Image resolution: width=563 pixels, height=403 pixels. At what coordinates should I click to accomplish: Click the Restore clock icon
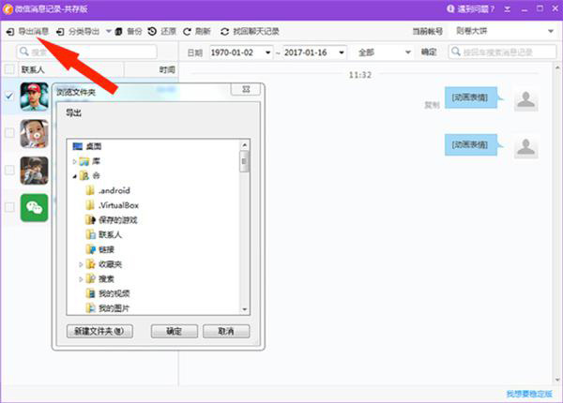152,32
